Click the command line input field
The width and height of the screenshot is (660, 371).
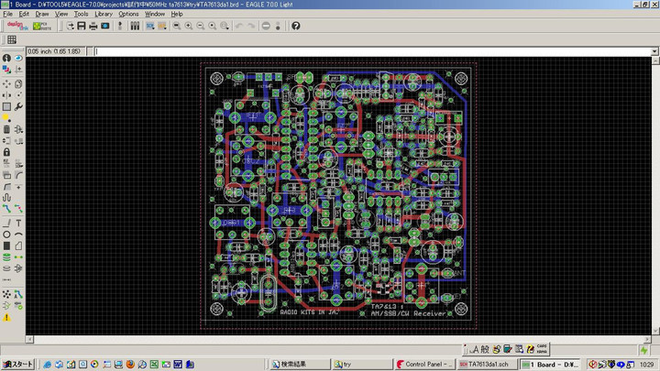tap(367, 51)
